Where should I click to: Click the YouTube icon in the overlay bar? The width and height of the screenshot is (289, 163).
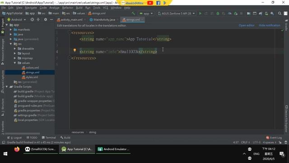(150, 3)
